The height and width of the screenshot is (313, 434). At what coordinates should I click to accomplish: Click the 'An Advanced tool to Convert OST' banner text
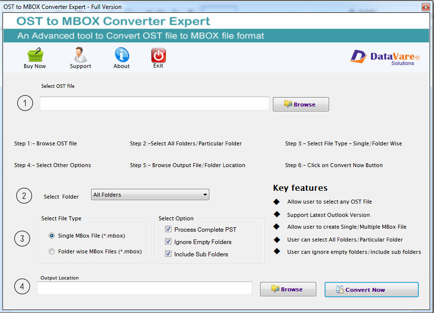(140, 35)
